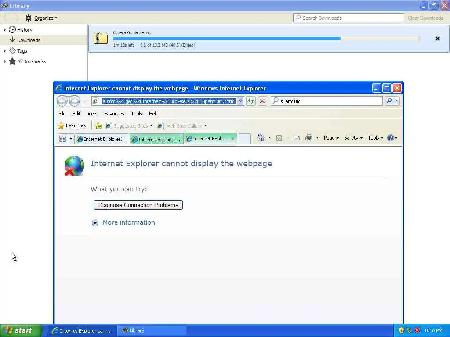
Task: Click the Help question mark icon
Action: click(x=391, y=138)
